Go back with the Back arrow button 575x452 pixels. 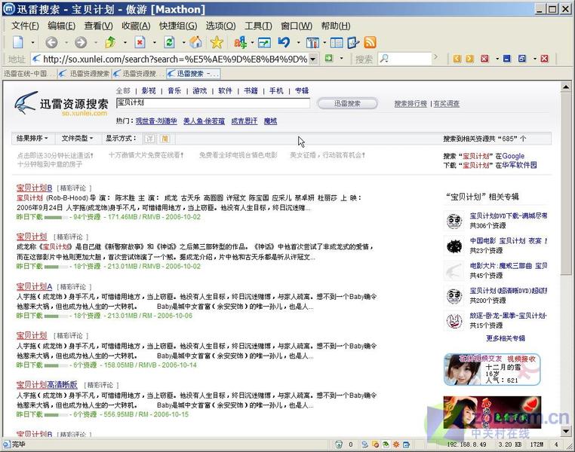pos(51,43)
